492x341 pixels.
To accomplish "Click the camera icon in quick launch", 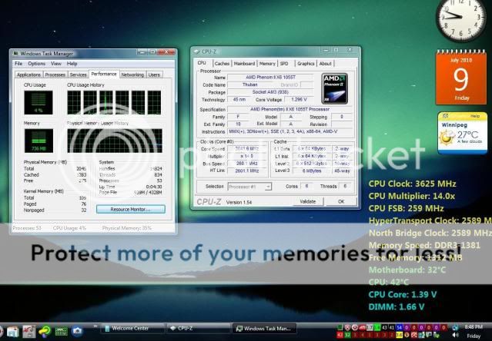I will [77, 331].
